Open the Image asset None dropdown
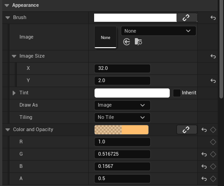The width and height of the screenshot is (224, 186). click(x=158, y=31)
